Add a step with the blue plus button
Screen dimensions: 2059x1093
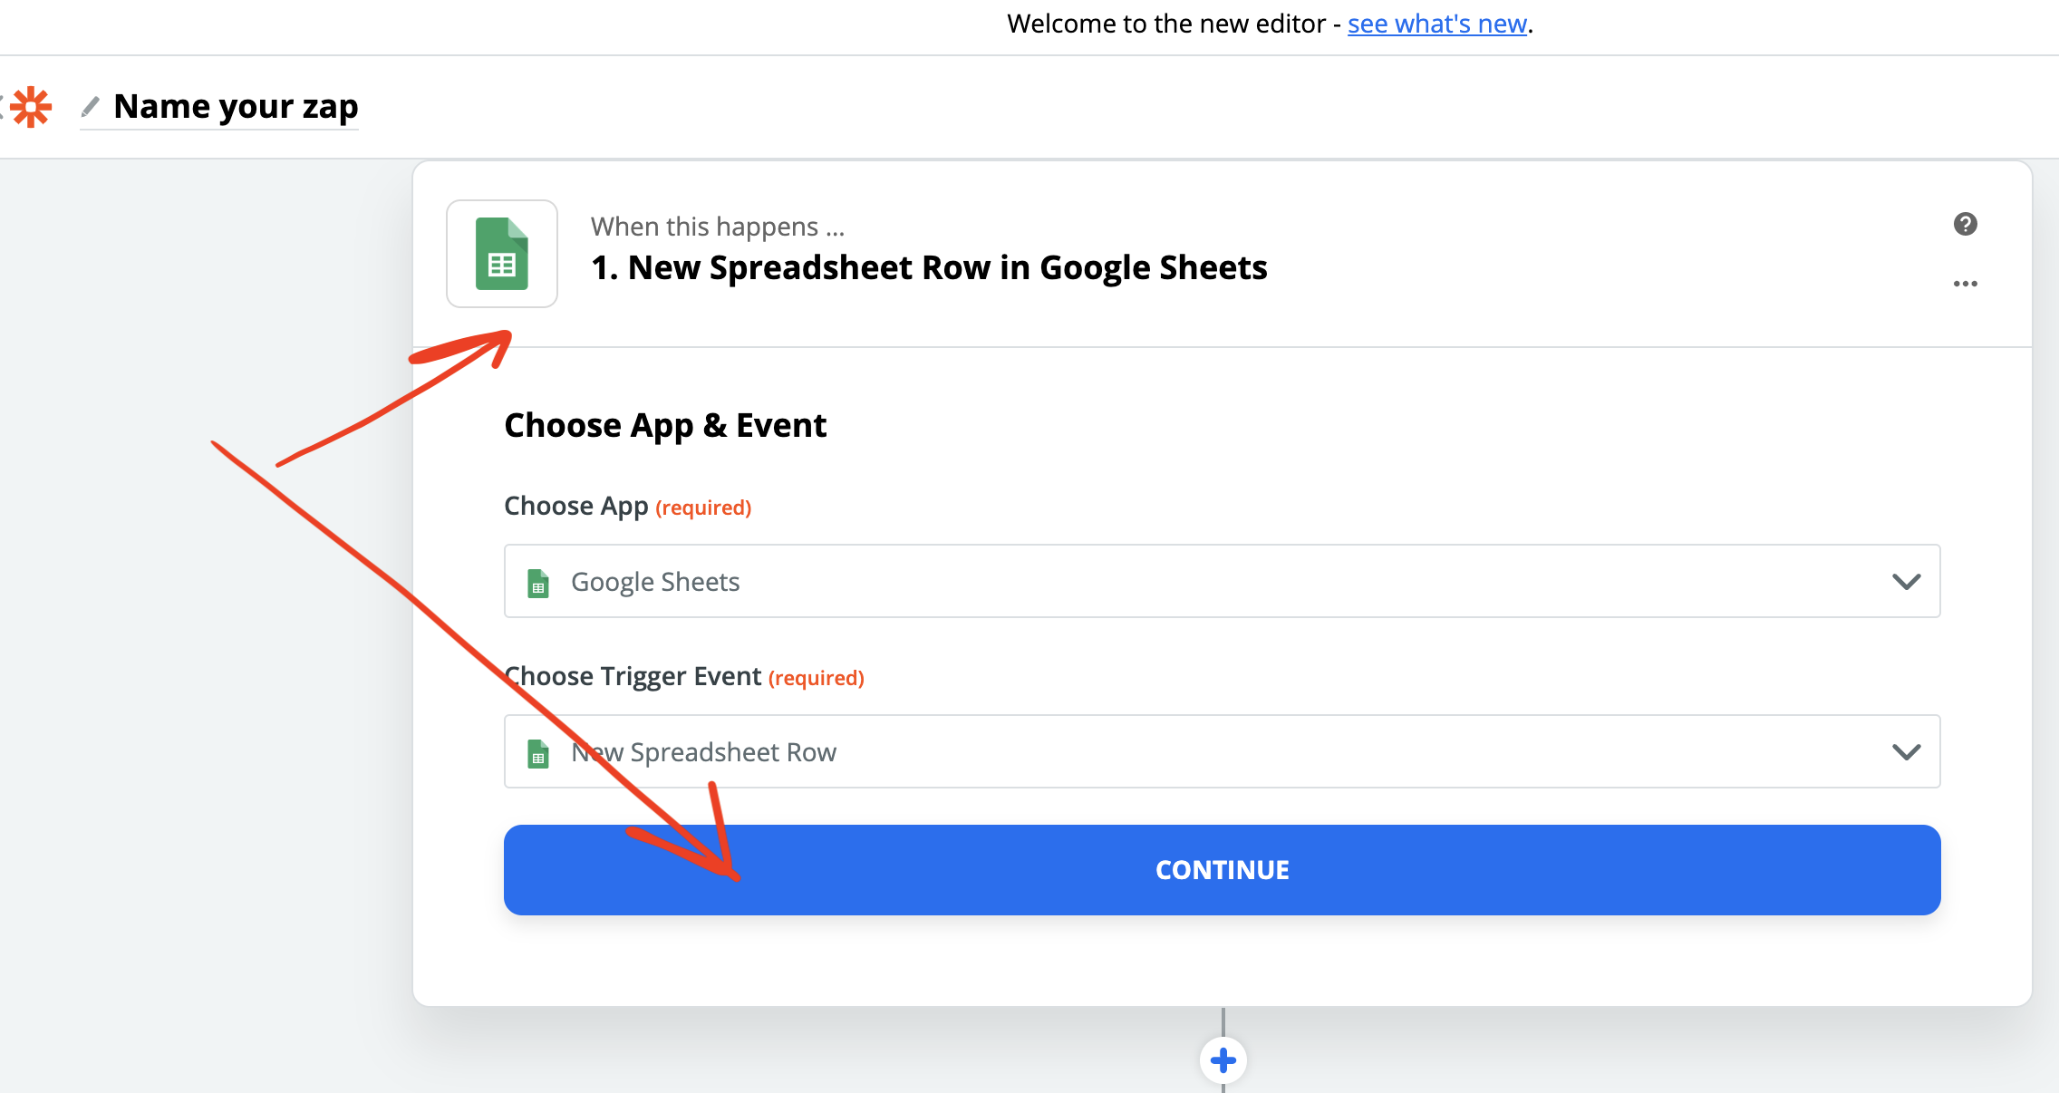(1223, 1059)
